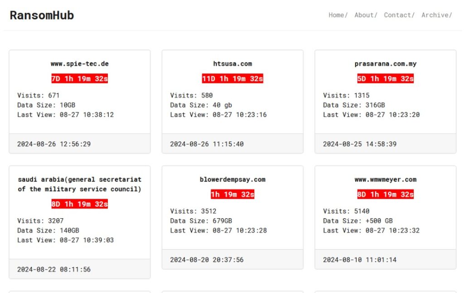Click the red 11D countdown timer
The width and height of the screenshot is (464, 293).
[x=232, y=79]
